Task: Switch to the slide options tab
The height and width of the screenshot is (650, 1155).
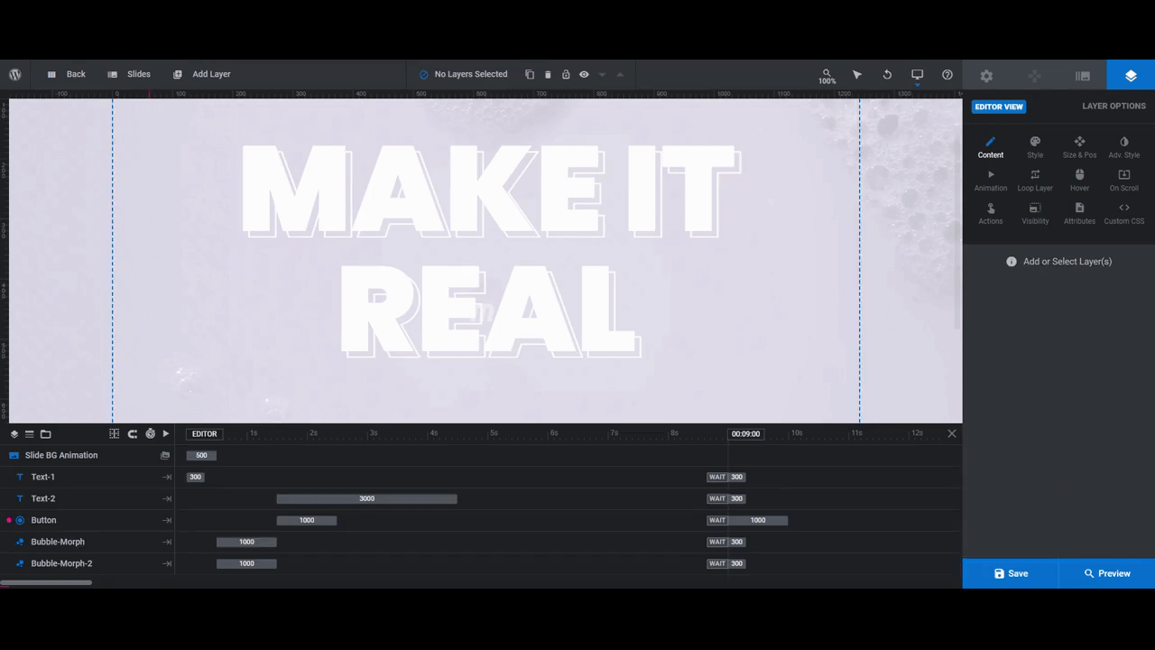Action: (1083, 76)
